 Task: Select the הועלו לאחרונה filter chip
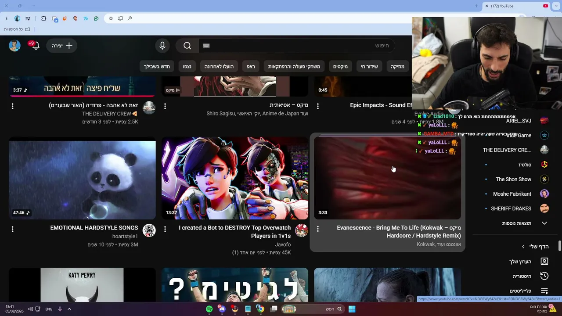219,66
